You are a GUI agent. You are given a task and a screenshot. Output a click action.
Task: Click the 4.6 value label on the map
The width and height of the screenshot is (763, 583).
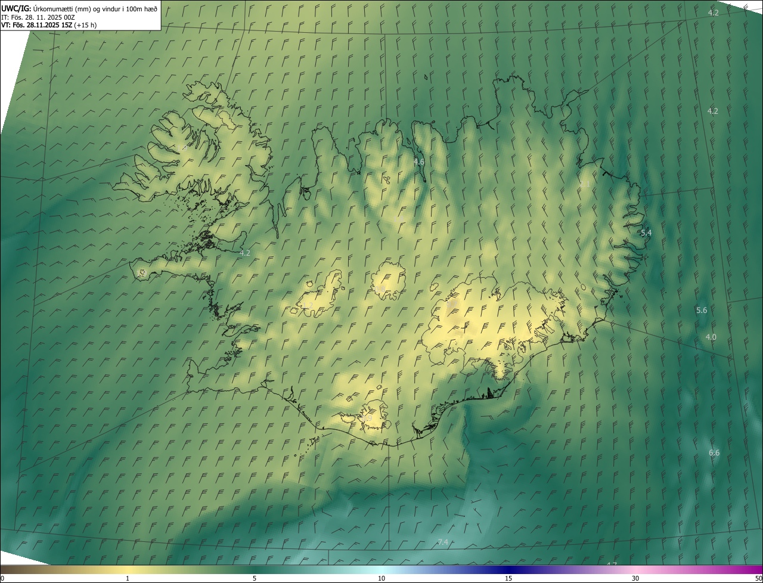coord(419,162)
